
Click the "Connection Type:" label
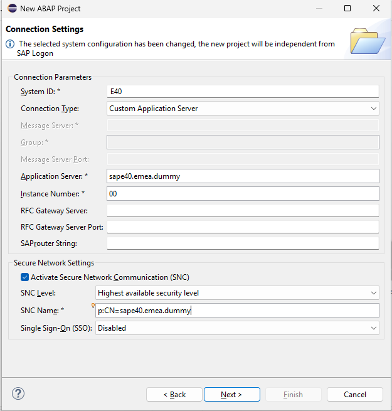click(x=50, y=109)
